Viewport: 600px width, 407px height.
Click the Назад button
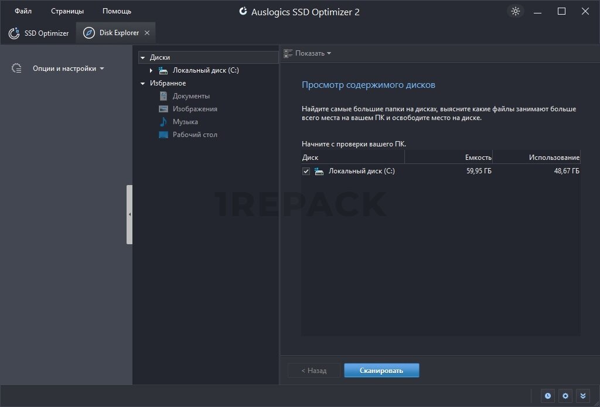[314, 370]
